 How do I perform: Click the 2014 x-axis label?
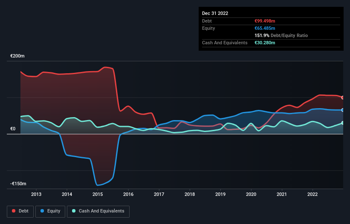tap(67, 194)
